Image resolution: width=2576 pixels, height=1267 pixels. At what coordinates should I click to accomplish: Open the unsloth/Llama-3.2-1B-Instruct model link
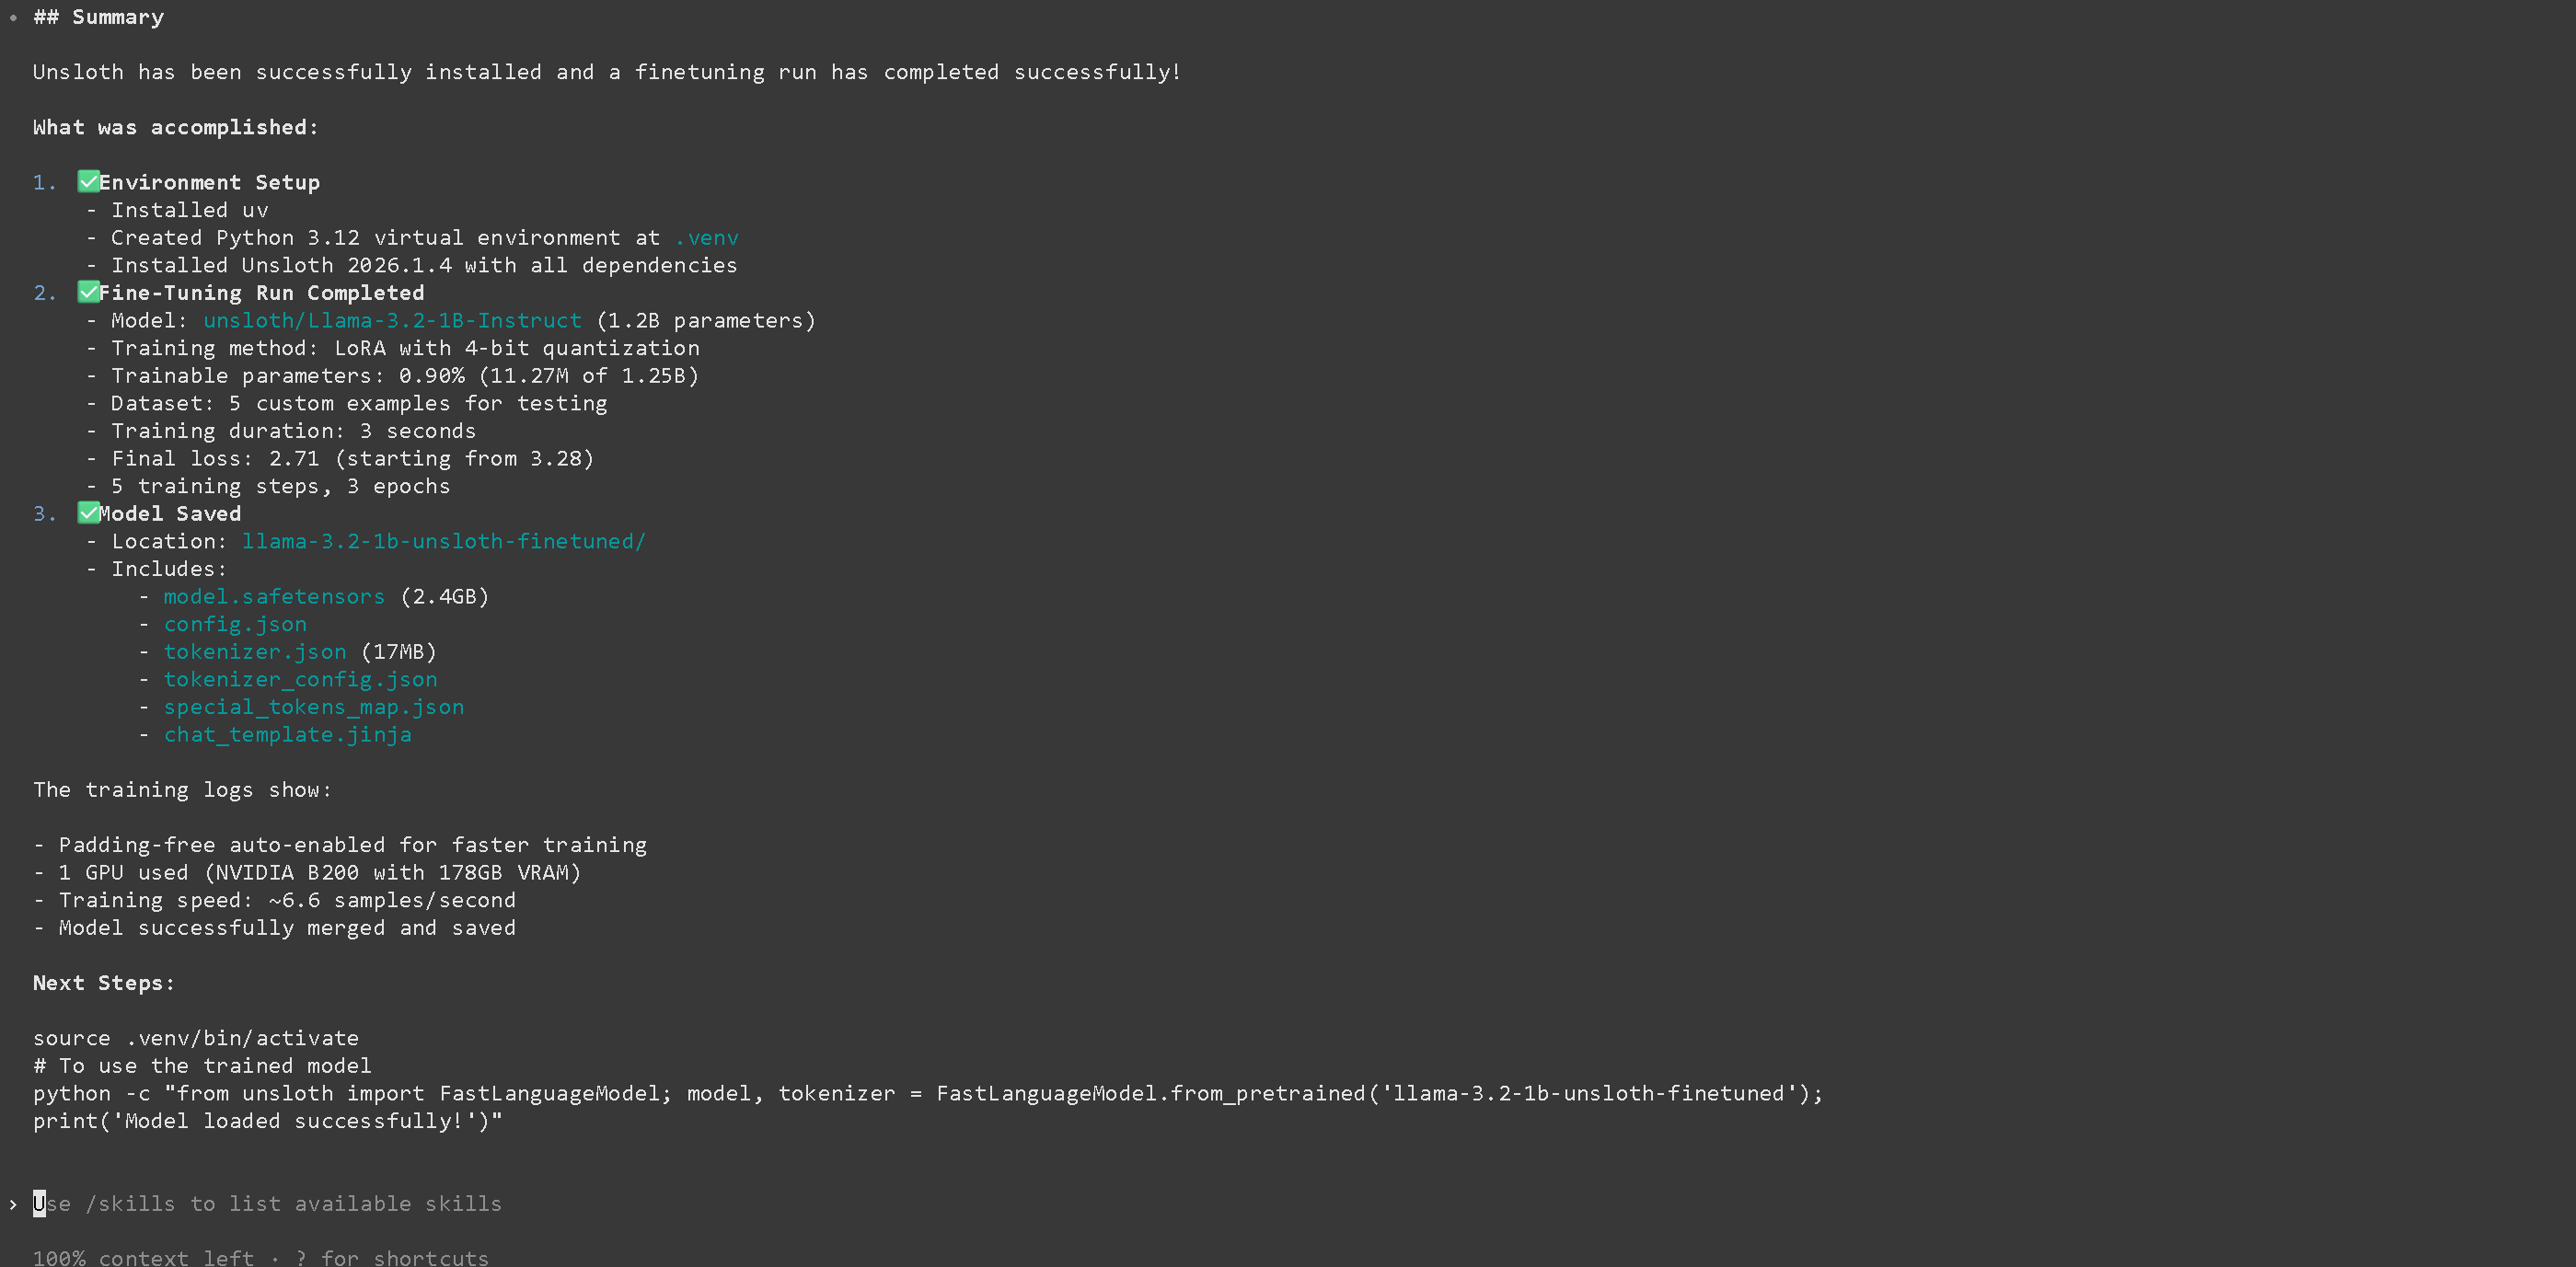click(392, 321)
